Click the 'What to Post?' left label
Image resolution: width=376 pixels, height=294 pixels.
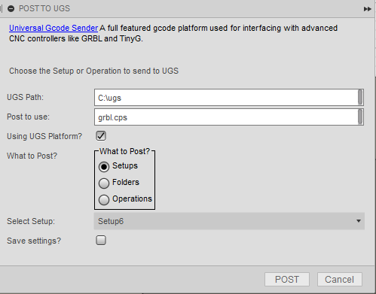click(32, 156)
